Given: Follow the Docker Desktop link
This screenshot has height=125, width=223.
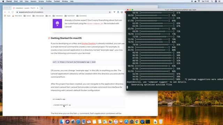Looking at the screenshot, I should click(x=89, y=43).
